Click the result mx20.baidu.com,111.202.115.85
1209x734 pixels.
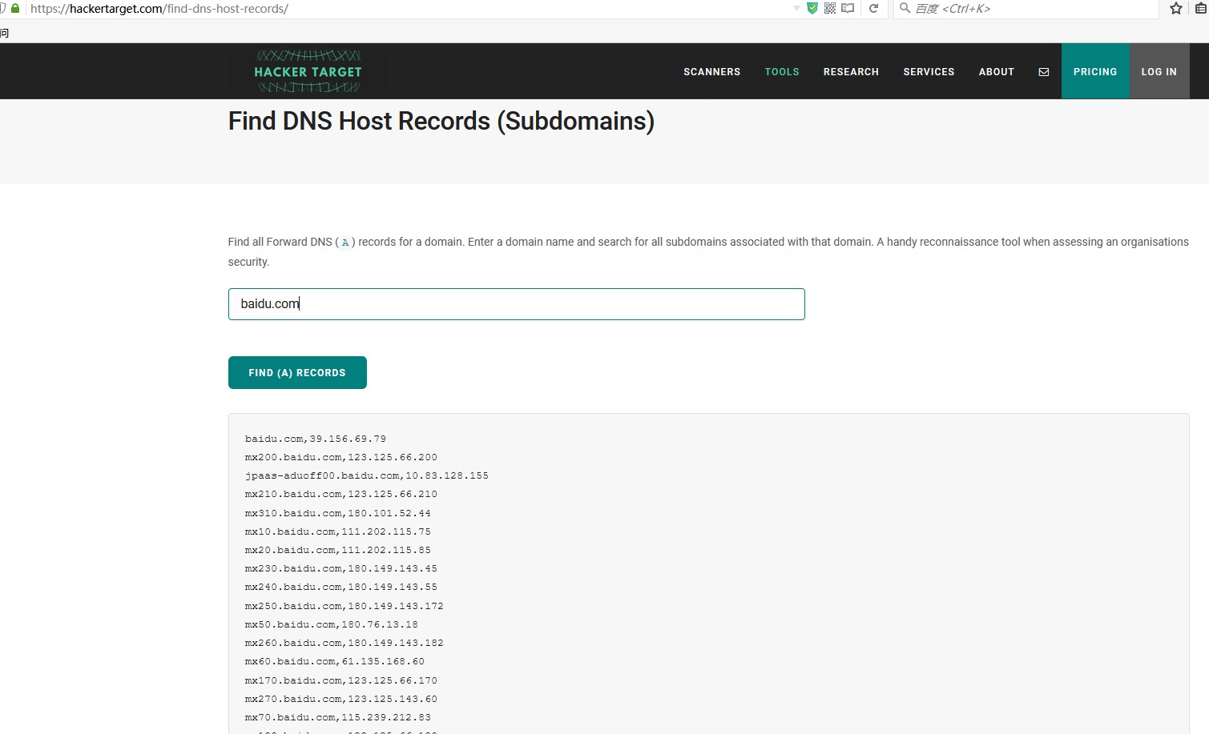(338, 550)
